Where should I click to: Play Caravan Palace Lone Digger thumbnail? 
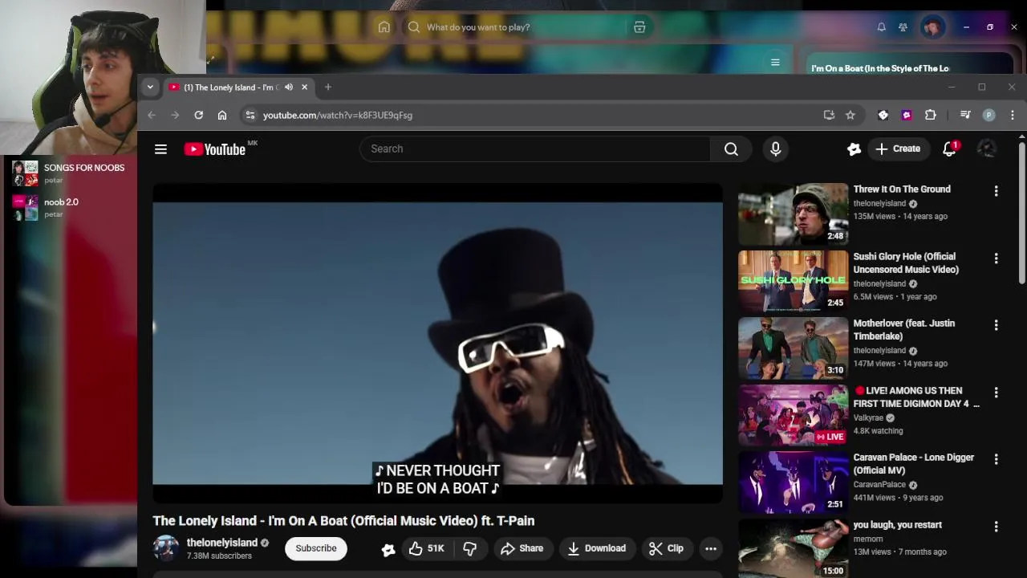(x=793, y=482)
